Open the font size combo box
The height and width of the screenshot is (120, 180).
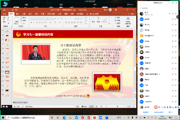pyautogui.click(x=51, y=19)
